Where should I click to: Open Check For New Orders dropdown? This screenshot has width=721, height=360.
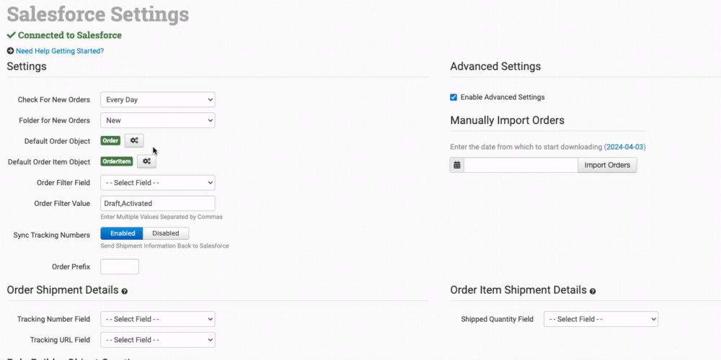coord(157,100)
